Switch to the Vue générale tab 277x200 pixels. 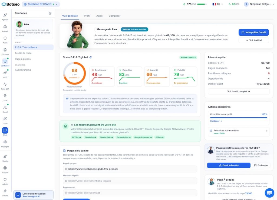(70, 16)
